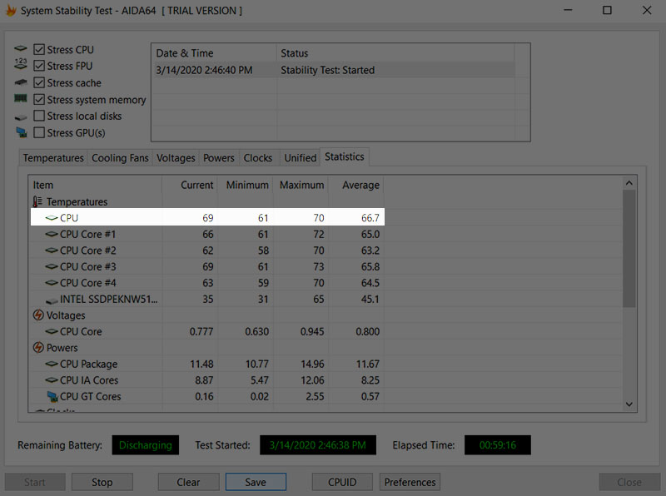Click the chip icon on the CPU Core voltage row

click(x=52, y=331)
